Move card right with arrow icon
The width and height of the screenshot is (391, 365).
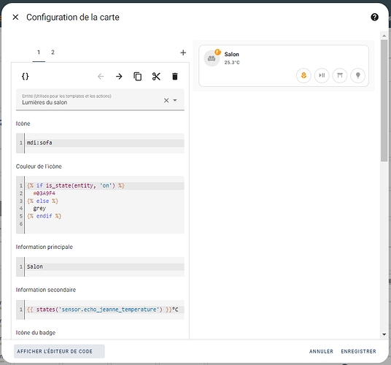pos(119,77)
